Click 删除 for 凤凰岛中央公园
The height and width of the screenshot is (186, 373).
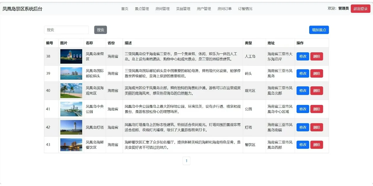click(x=317, y=109)
